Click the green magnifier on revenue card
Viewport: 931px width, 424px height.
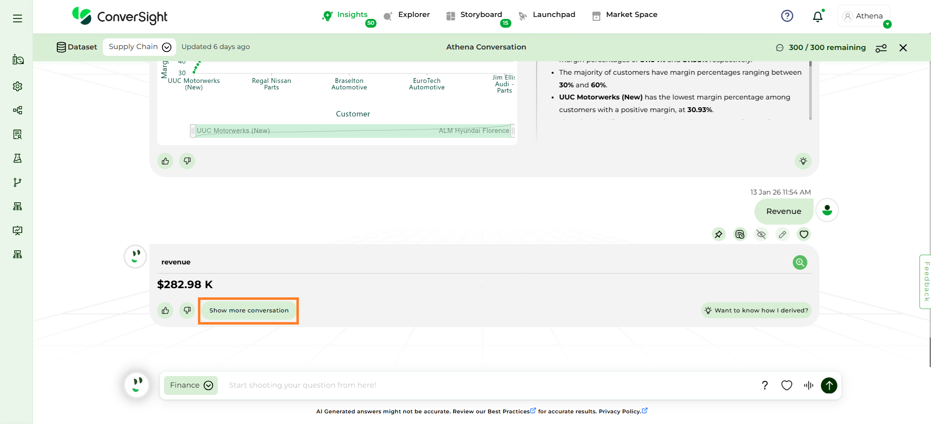pyautogui.click(x=800, y=262)
